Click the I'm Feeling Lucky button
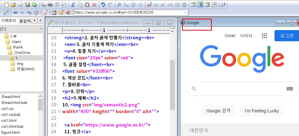The image size is (299, 136). 261,111
